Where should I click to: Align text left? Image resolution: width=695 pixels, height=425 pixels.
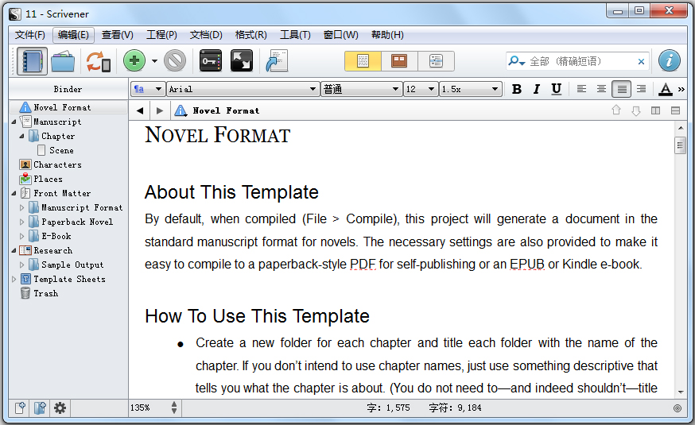click(581, 89)
